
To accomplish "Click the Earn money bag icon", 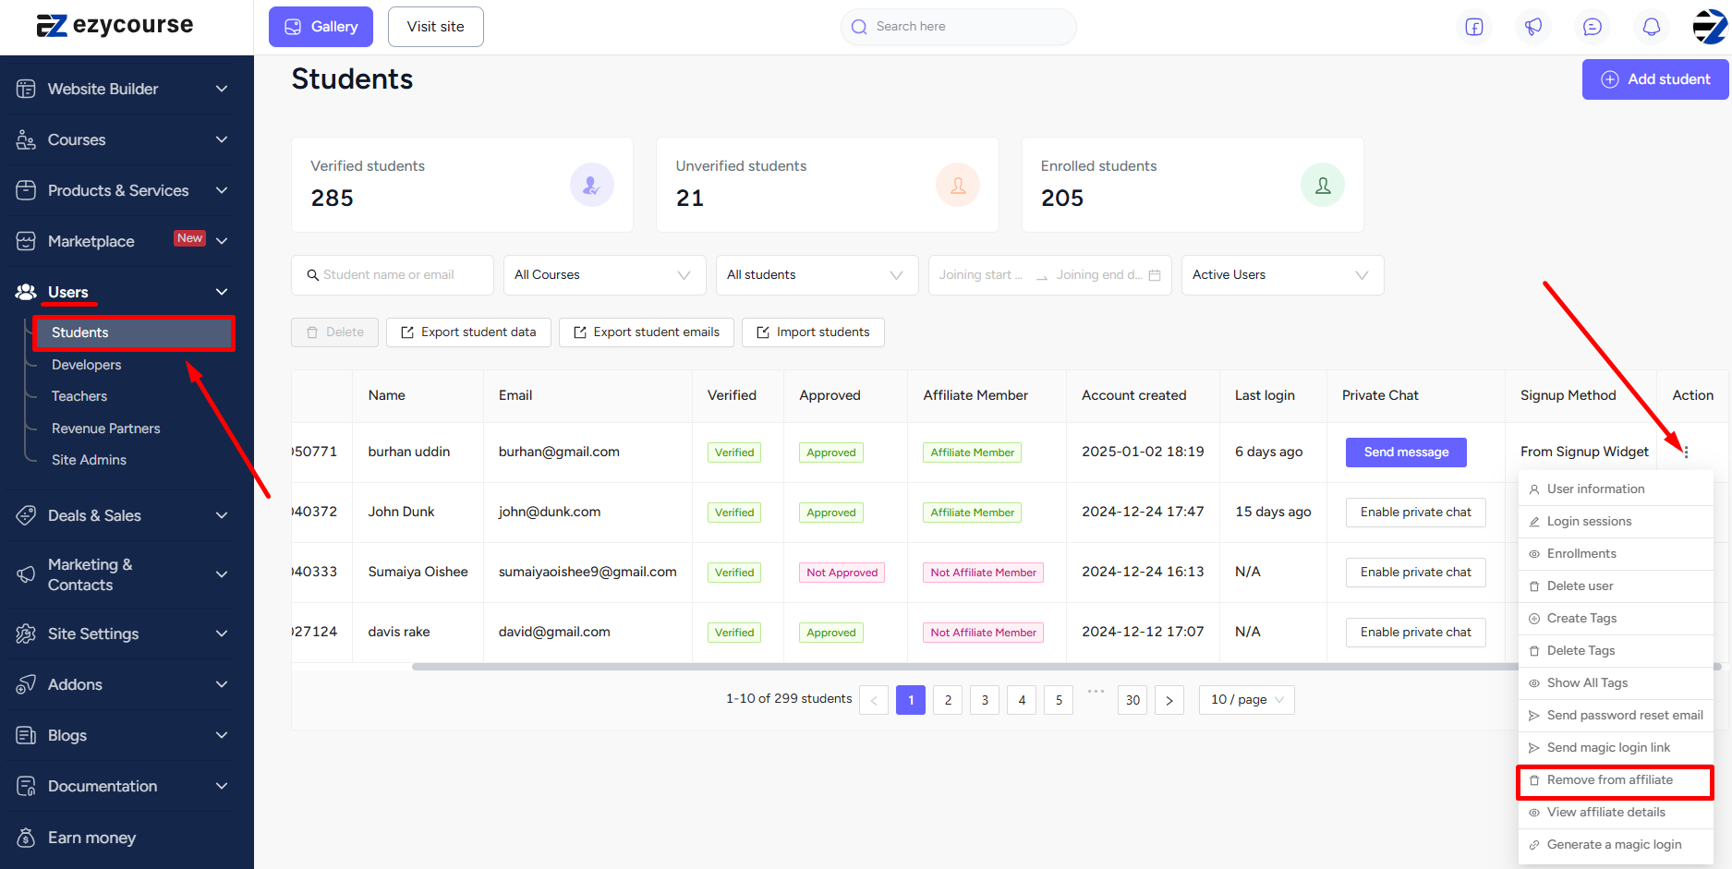I will pyautogui.click(x=26, y=838).
